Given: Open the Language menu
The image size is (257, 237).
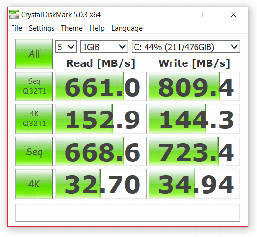Looking at the screenshot, I should click(127, 28).
